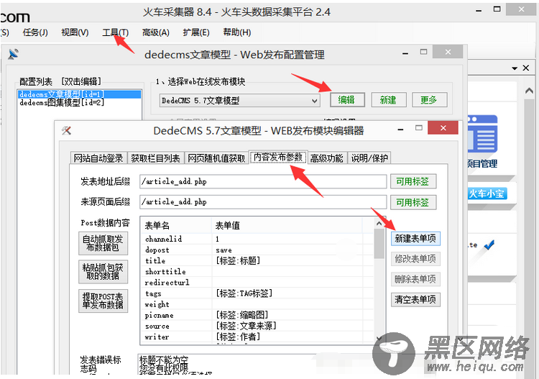Click 删除表单项 button
This screenshot has width=539, height=379.
(x=415, y=279)
